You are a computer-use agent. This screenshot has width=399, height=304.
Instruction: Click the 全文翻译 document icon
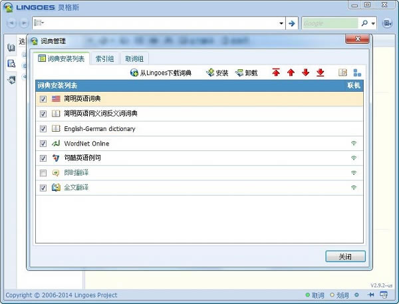[56, 188]
